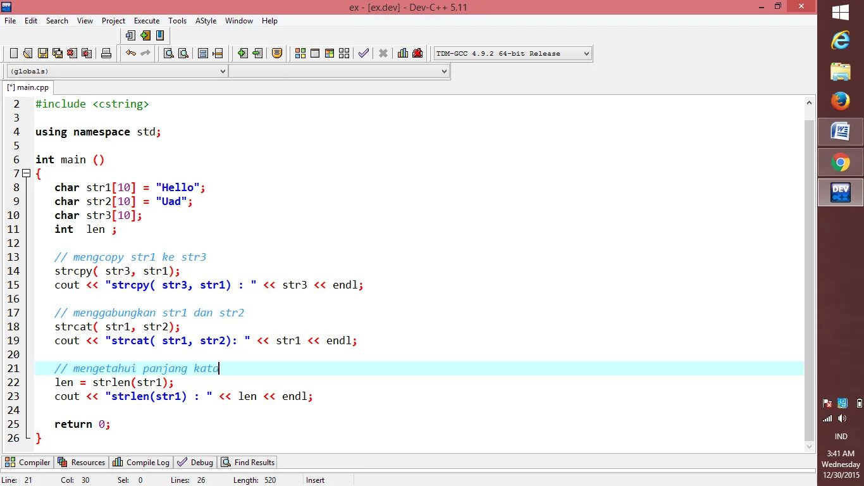Redo the last undone edit
Viewport: 864px width, 486px height.
[145, 53]
